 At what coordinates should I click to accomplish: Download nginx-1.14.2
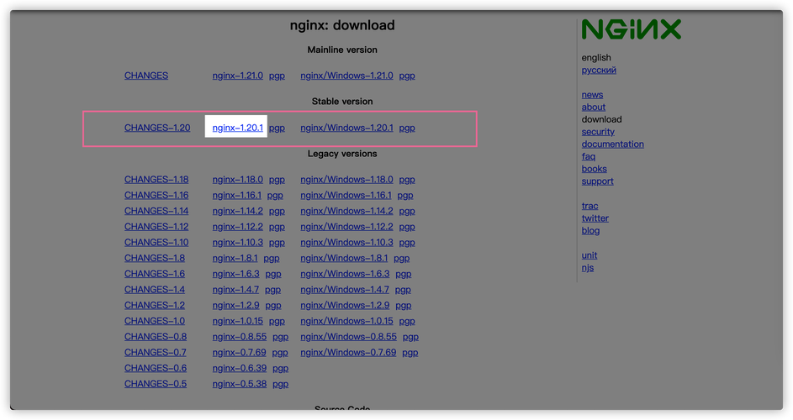(238, 211)
